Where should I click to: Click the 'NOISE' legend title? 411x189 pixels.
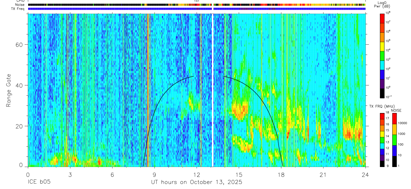[x=396, y=110]
